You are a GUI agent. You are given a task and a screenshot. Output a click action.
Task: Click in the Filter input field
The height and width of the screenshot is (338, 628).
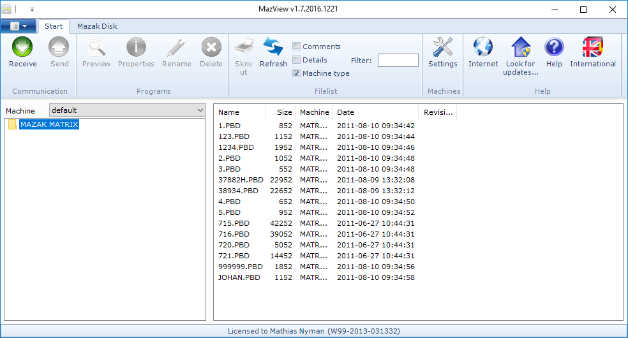coord(398,61)
